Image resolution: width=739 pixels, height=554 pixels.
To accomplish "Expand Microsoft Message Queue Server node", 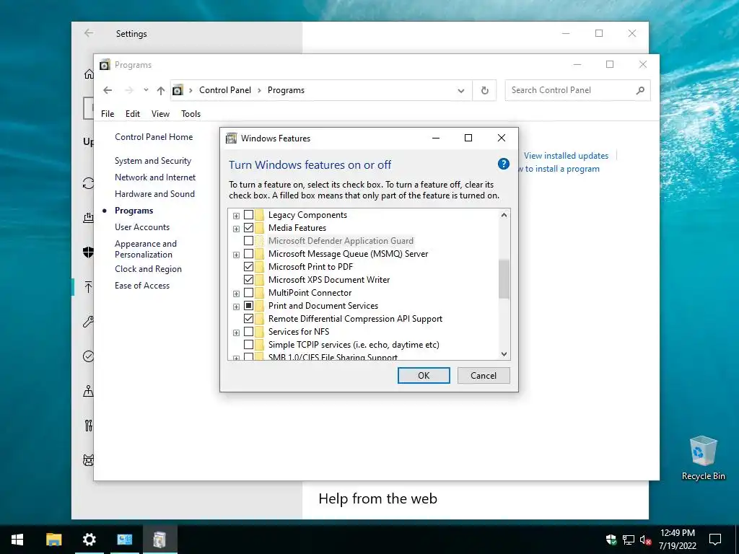I will click(236, 255).
